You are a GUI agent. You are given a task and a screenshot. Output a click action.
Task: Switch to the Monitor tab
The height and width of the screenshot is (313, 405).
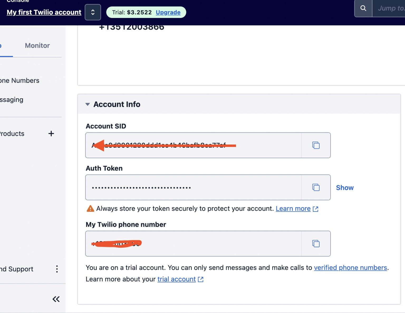[x=37, y=45]
